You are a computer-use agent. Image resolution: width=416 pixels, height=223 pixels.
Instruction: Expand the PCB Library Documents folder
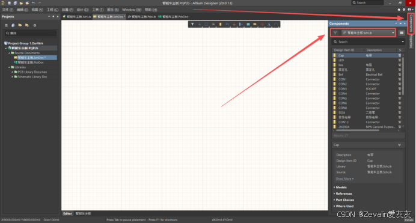point(12,72)
